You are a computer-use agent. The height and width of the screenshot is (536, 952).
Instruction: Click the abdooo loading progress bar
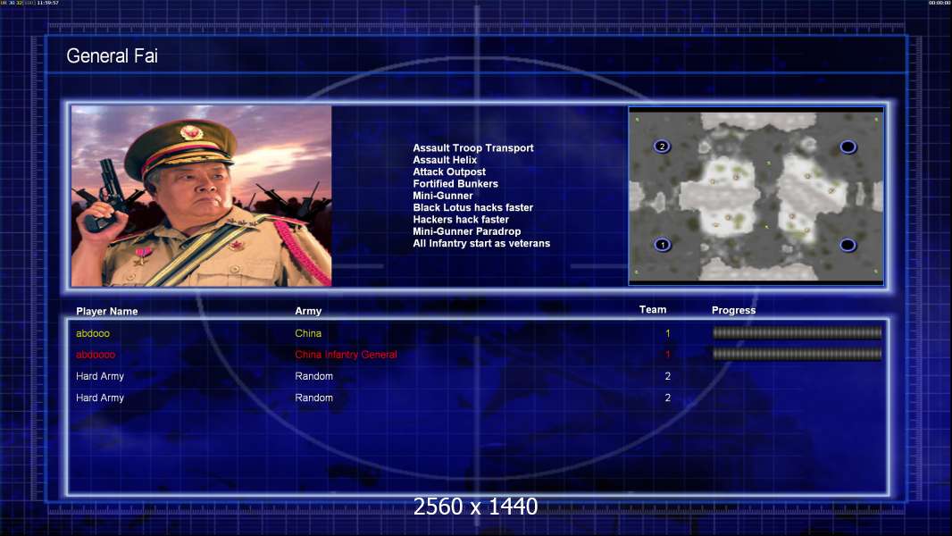coord(797,332)
